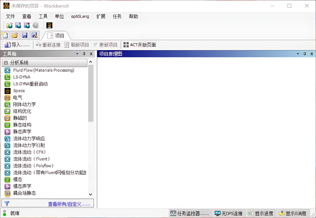Click the 结构优化 icon
The width and height of the screenshot is (316, 218).
coord(7,111)
